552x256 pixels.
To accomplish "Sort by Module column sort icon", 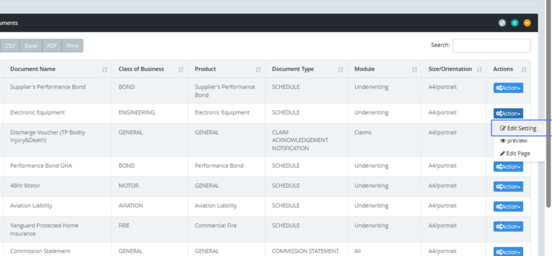I will (x=414, y=70).
